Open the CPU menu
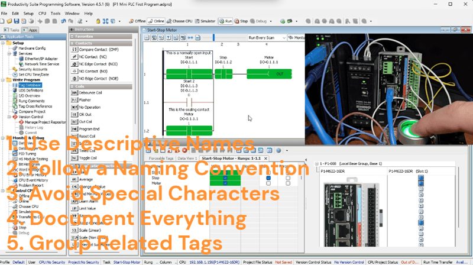 [x=42, y=14]
